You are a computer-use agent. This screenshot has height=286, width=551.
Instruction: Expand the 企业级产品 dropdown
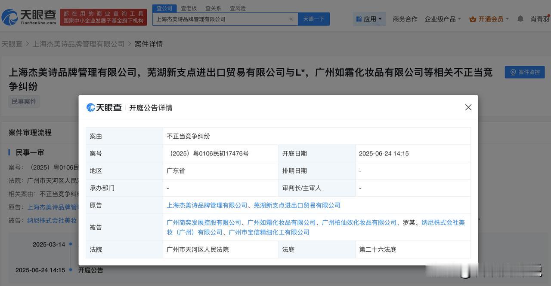443,19
